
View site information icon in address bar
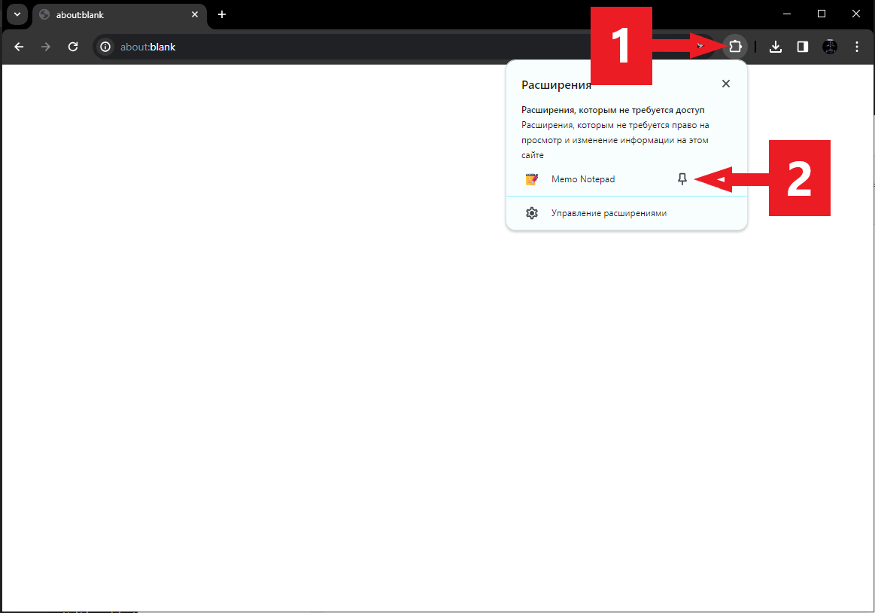click(x=105, y=47)
